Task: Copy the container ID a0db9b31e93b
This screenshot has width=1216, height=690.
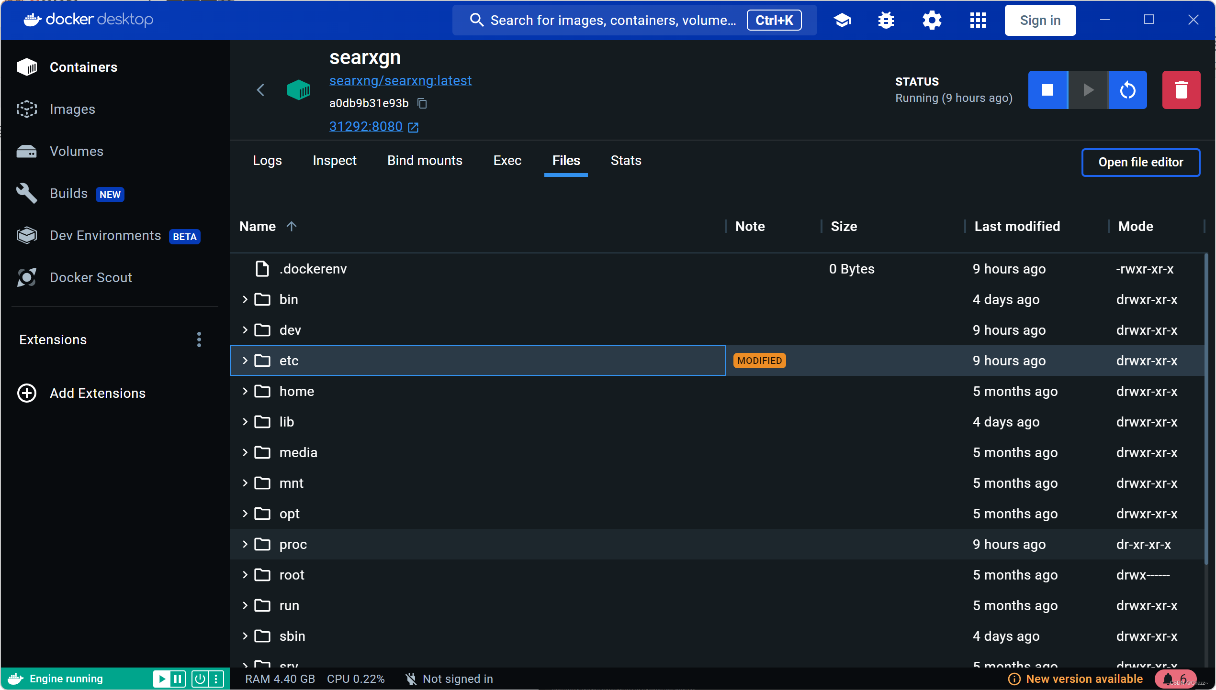Action: [x=422, y=103]
